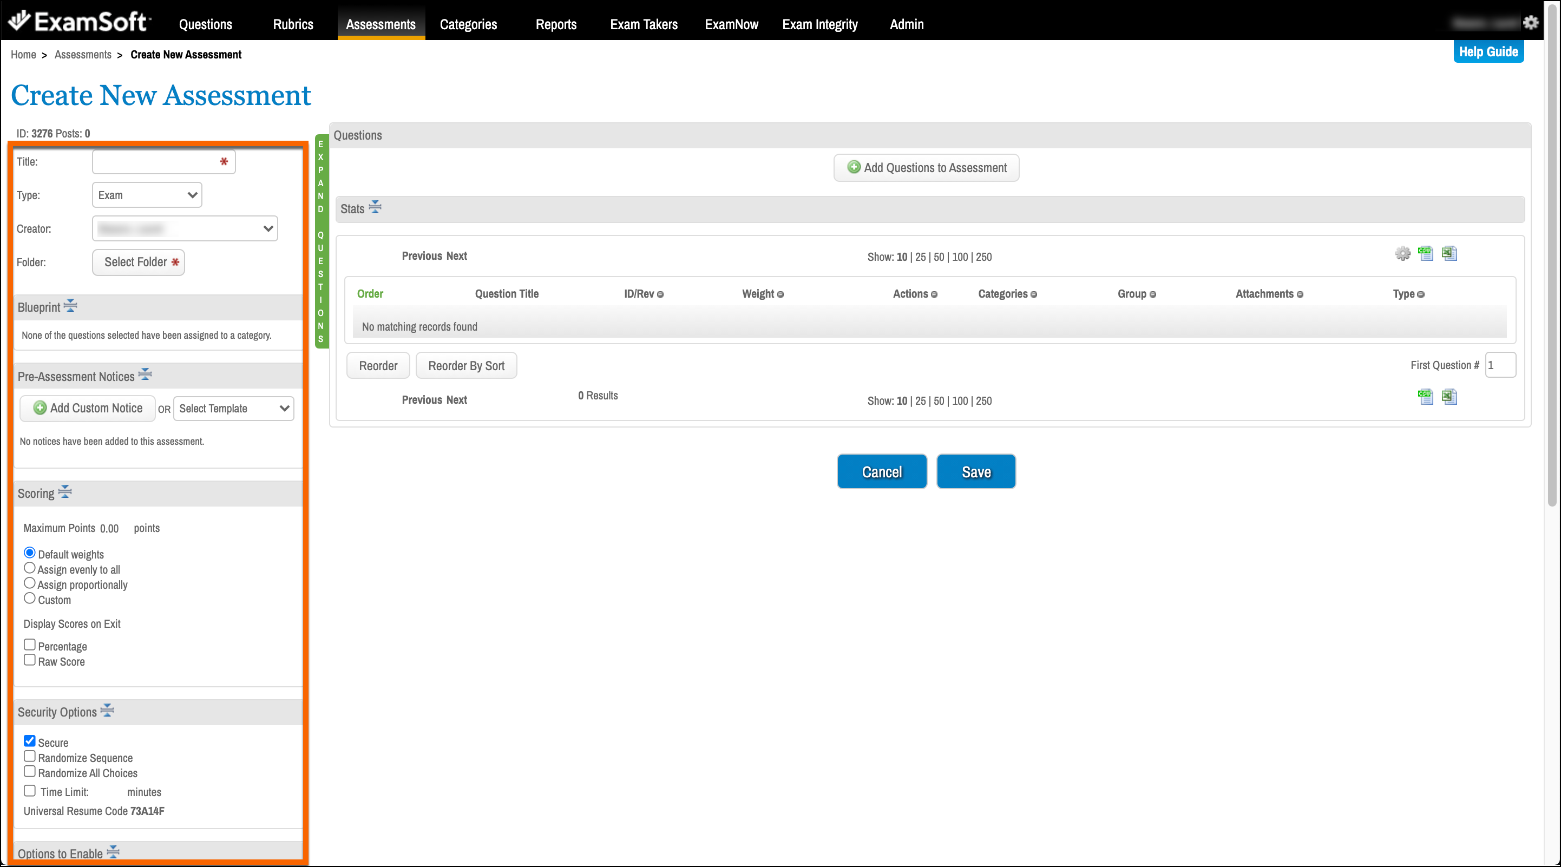The image size is (1561, 867).
Task: Click the Weight column minus icon
Action: point(780,294)
